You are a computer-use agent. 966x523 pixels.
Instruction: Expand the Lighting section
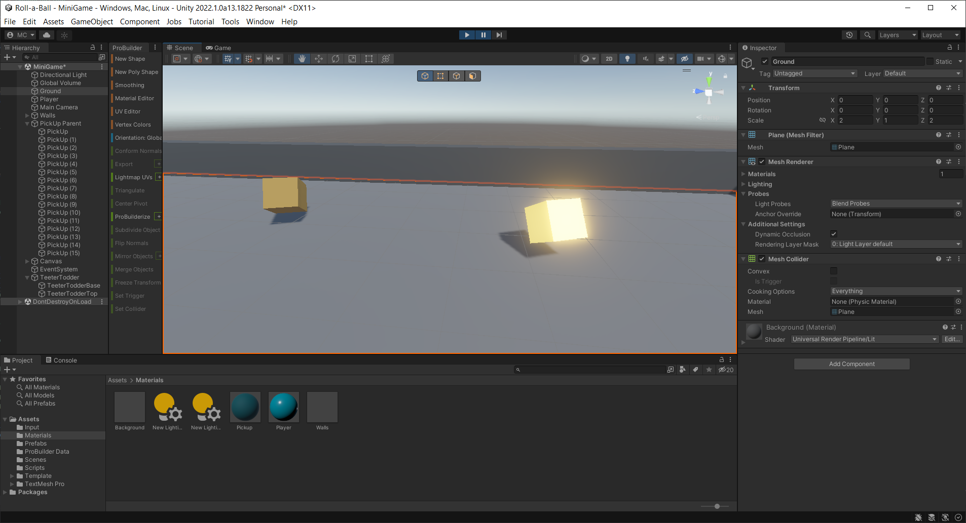coord(744,184)
